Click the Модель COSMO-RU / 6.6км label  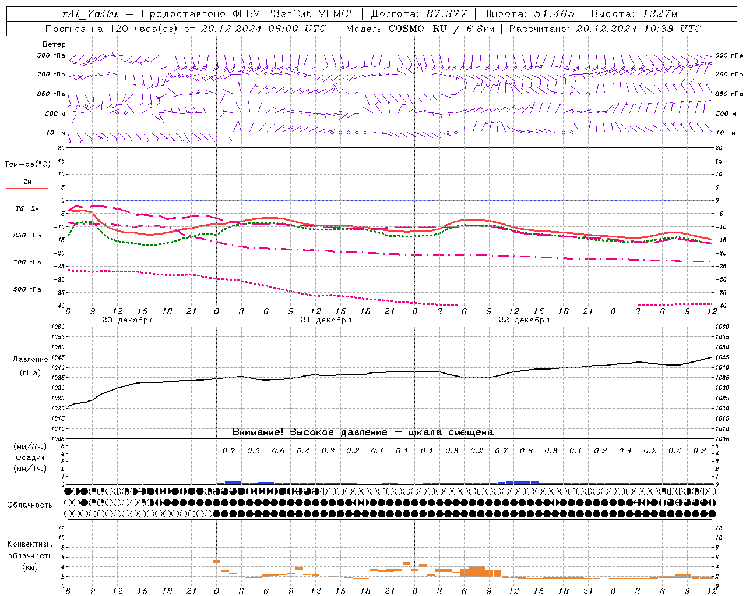point(420,29)
